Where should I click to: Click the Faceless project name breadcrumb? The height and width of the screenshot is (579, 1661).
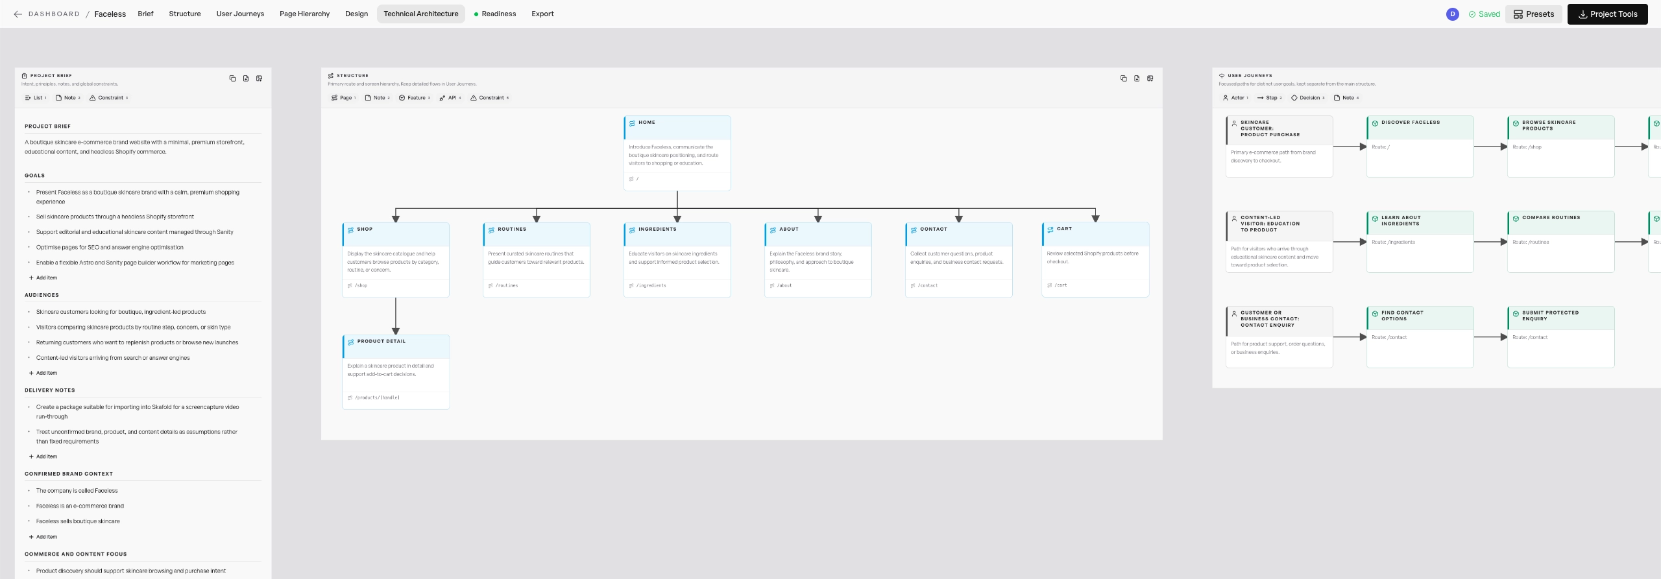[x=110, y=14]
